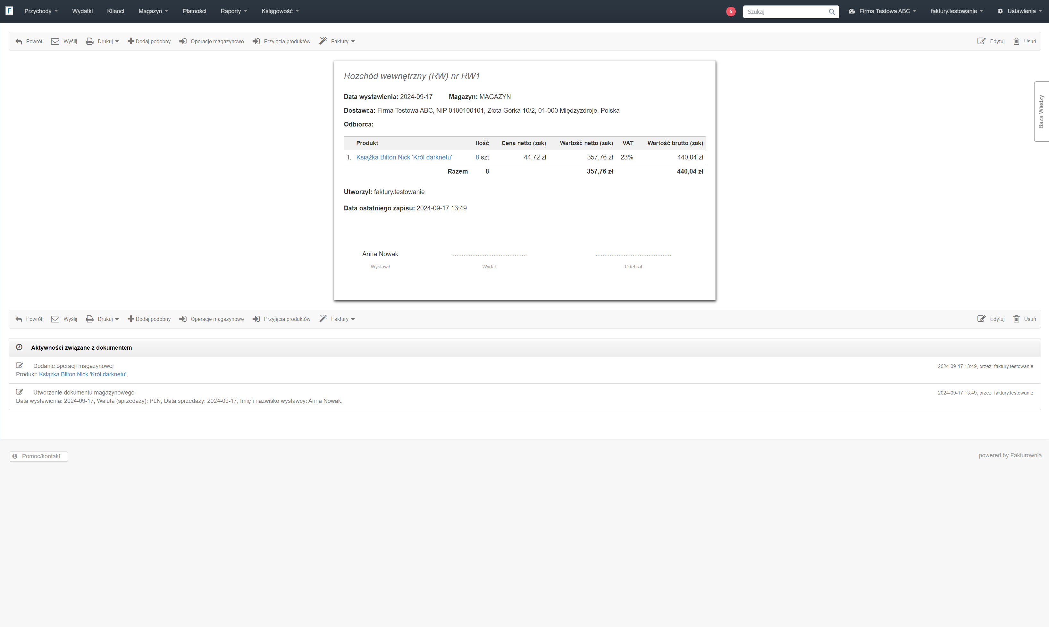Click the bottom toolbar Edytuj pencil icon
The image size is (1049, 627).
(x=981, y=319)
